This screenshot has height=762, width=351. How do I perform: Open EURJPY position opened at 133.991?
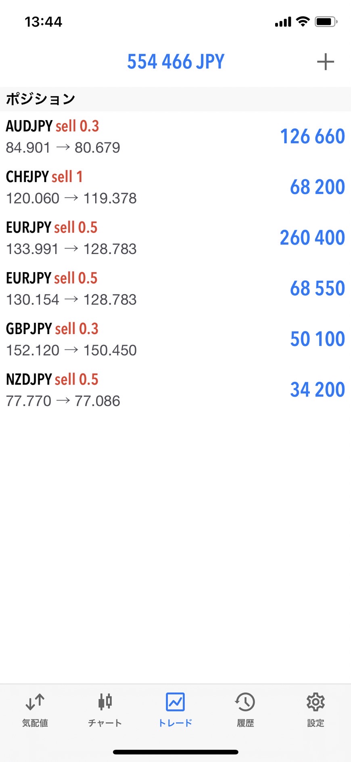click(x=121, y=238)
